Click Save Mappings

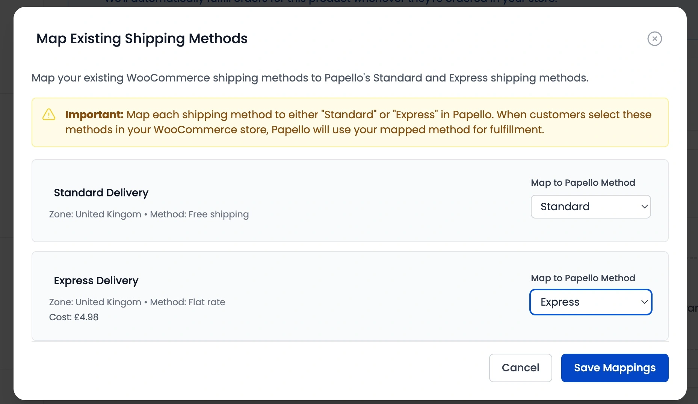pos(615,368)
